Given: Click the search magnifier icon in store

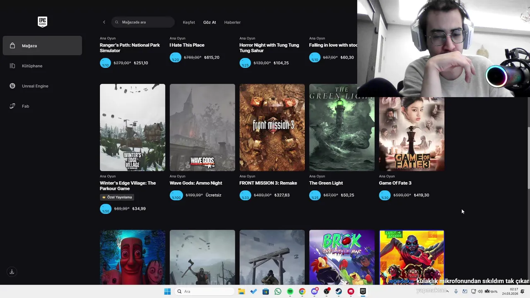Looking at the screenshot, I should (117, 22).
